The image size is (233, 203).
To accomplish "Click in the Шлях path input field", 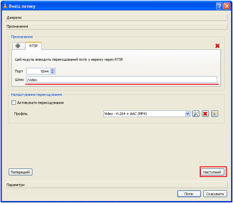I will pos(122,80).
